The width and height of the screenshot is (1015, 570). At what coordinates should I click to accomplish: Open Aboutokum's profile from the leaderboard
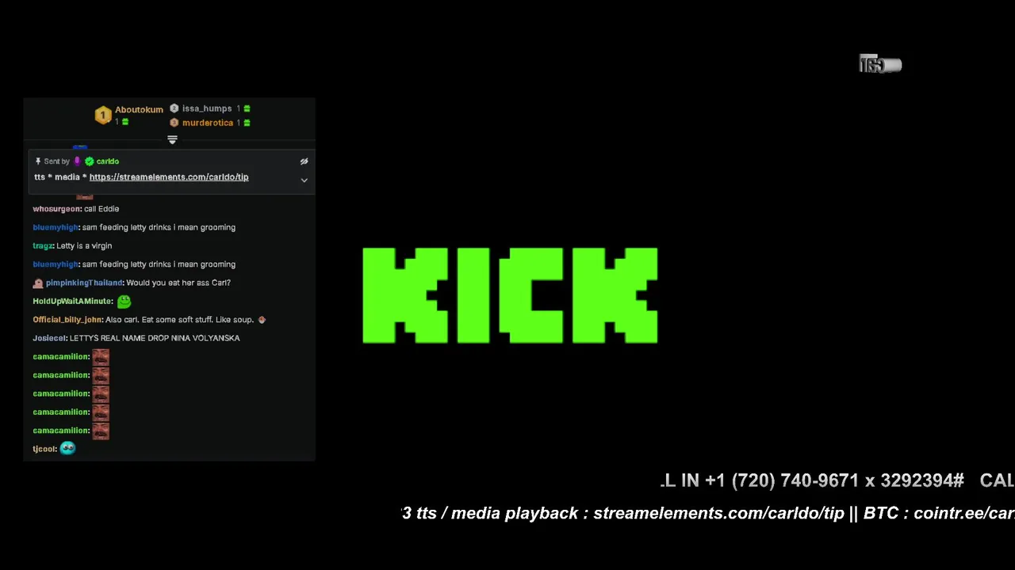(x=139, y=109)
